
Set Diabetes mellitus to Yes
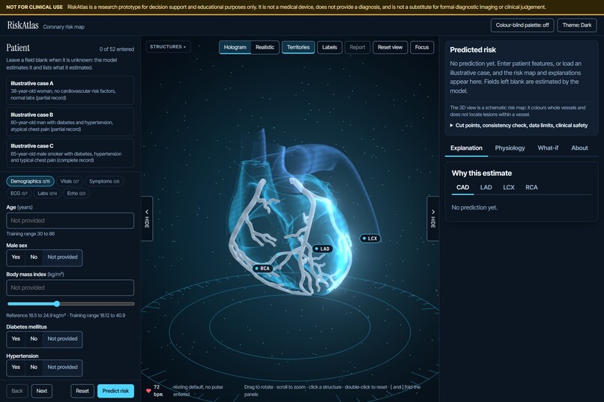[x=16, y=339]
